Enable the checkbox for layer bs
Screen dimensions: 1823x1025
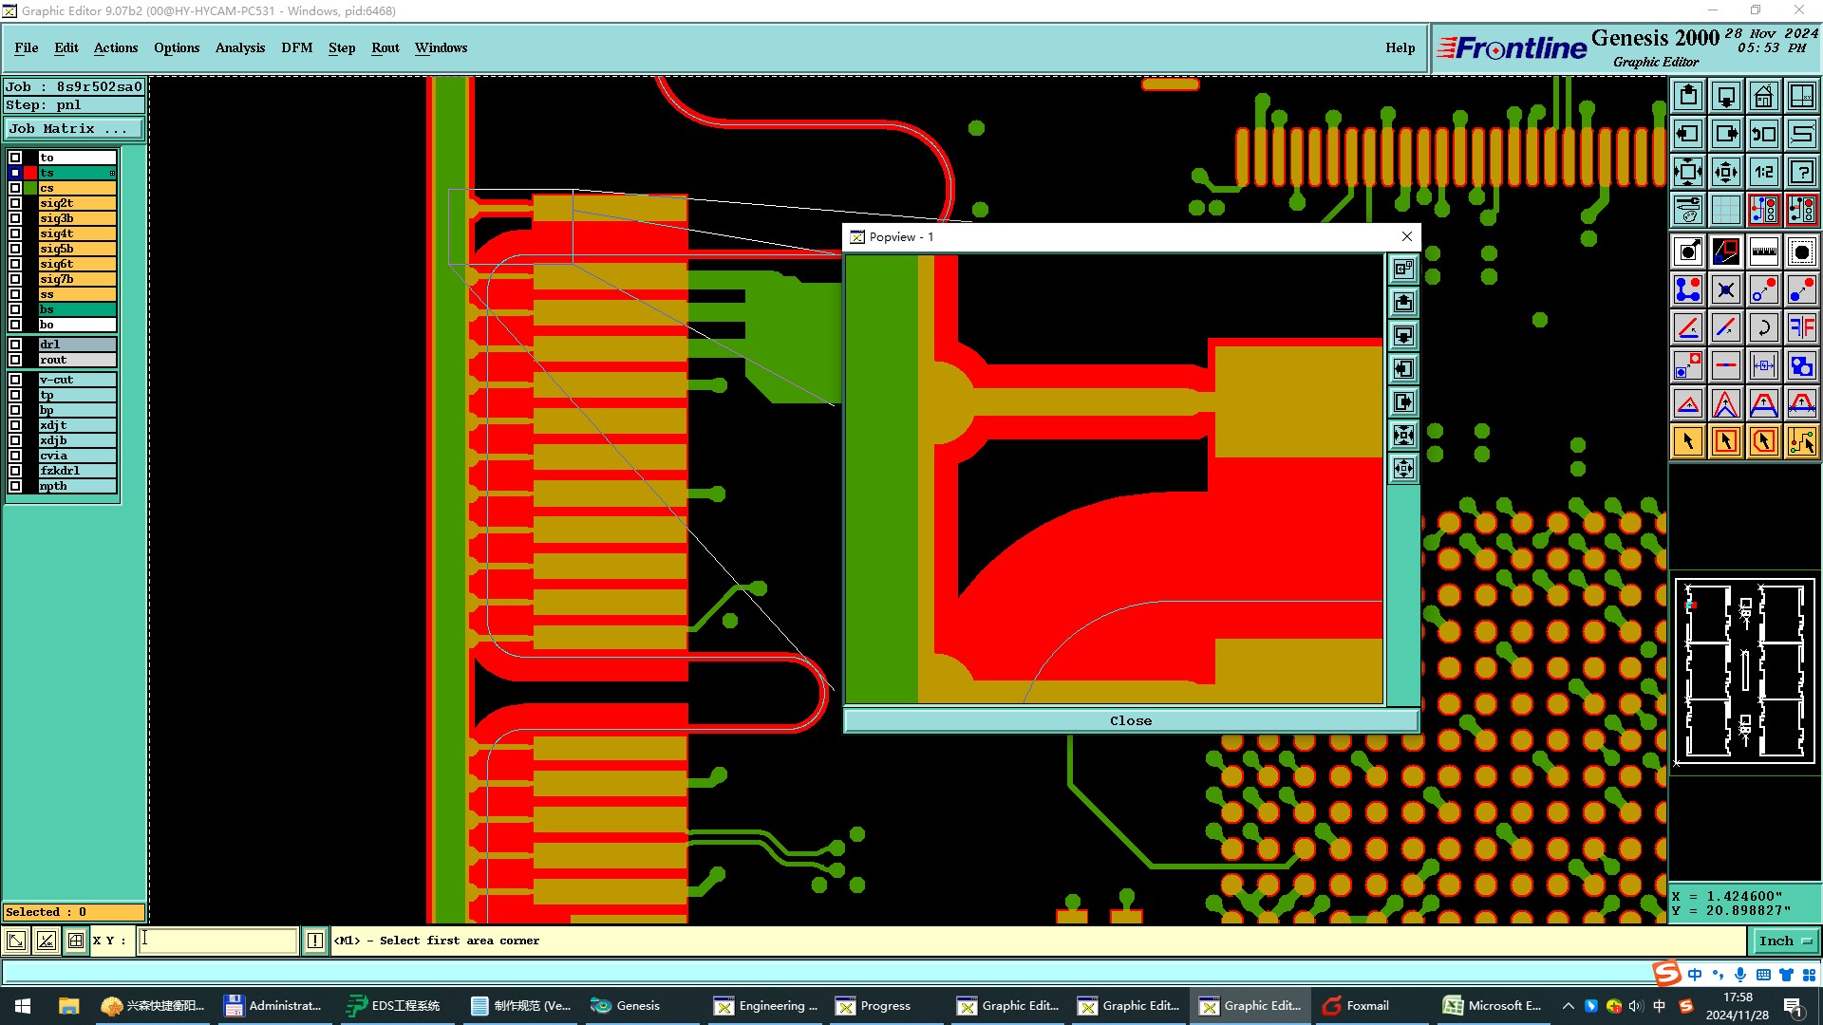tap(15, 309)
